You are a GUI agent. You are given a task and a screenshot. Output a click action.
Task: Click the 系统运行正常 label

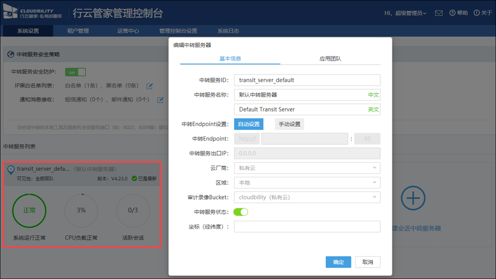[x=29, y=238]
